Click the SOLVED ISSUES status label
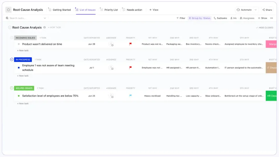Viewport: 279px width, 157px height. (24, 88)
